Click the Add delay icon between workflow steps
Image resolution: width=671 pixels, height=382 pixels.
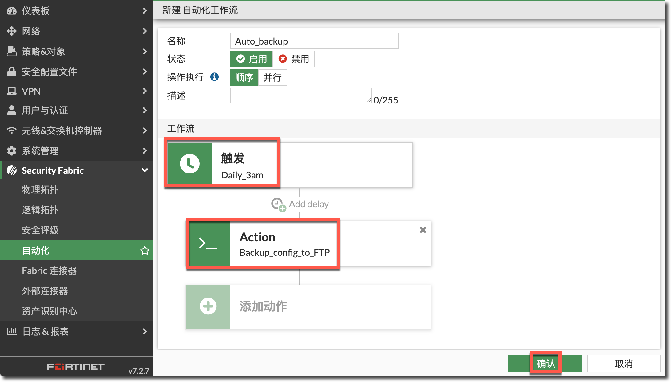tap(278, 205)
